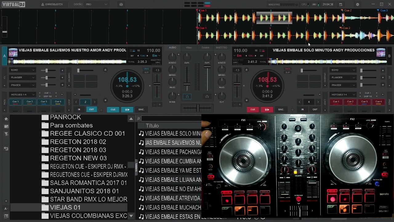Double loop length on deck B

318,102
